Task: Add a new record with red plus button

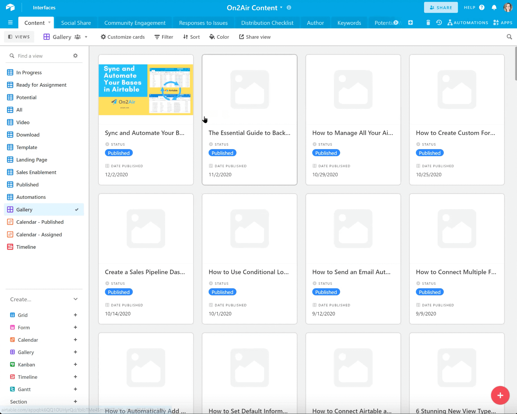Action: (500, 395)
